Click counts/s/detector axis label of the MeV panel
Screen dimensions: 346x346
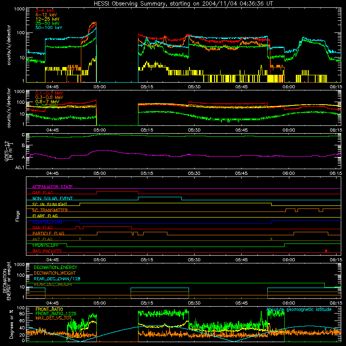pos(9,108)
